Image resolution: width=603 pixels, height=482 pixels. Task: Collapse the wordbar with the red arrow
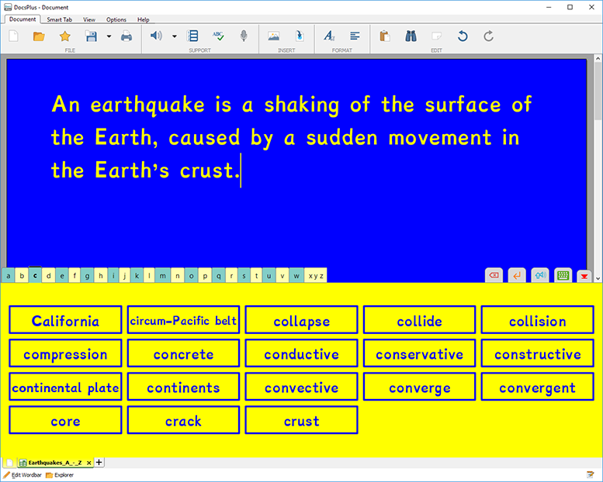584,275
